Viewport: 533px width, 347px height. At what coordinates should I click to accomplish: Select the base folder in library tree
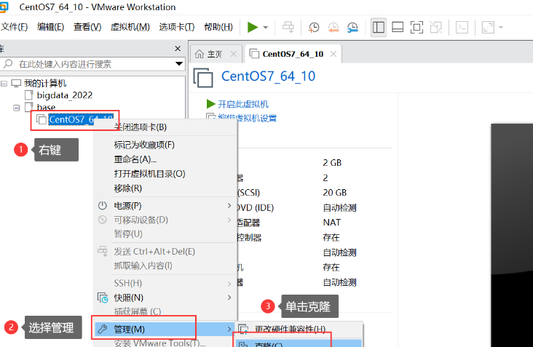46,107
